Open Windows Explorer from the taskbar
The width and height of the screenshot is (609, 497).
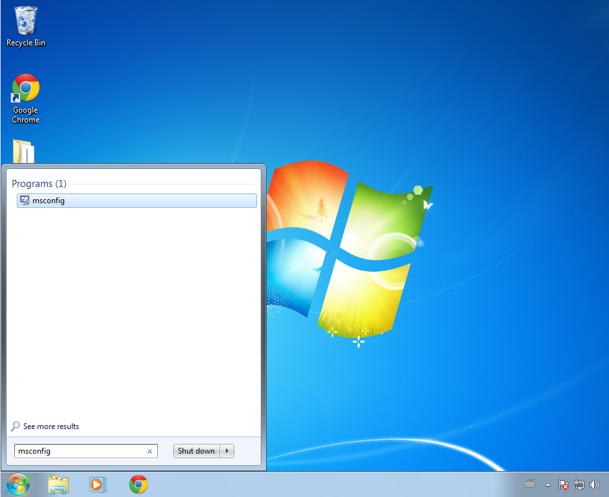pos(58,484)
